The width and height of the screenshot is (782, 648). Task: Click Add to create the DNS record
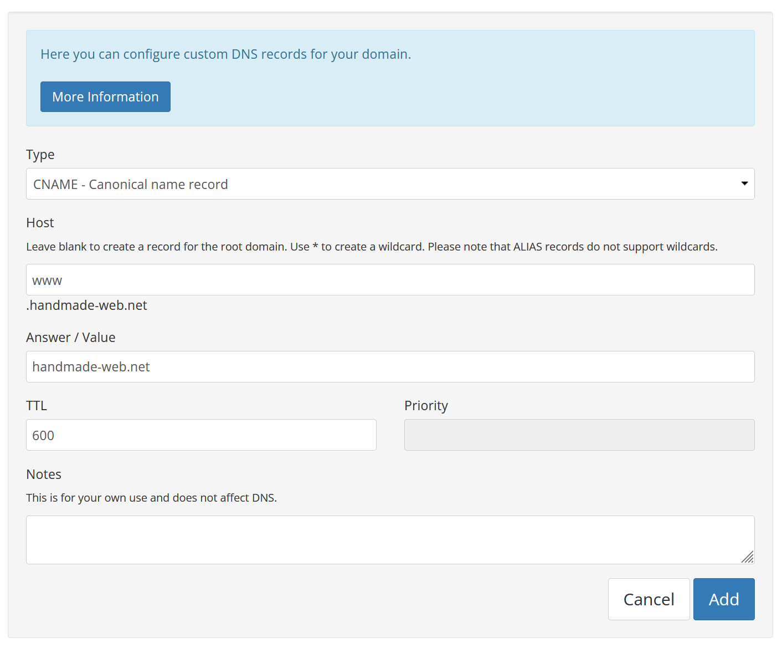[x=724, y=599]
